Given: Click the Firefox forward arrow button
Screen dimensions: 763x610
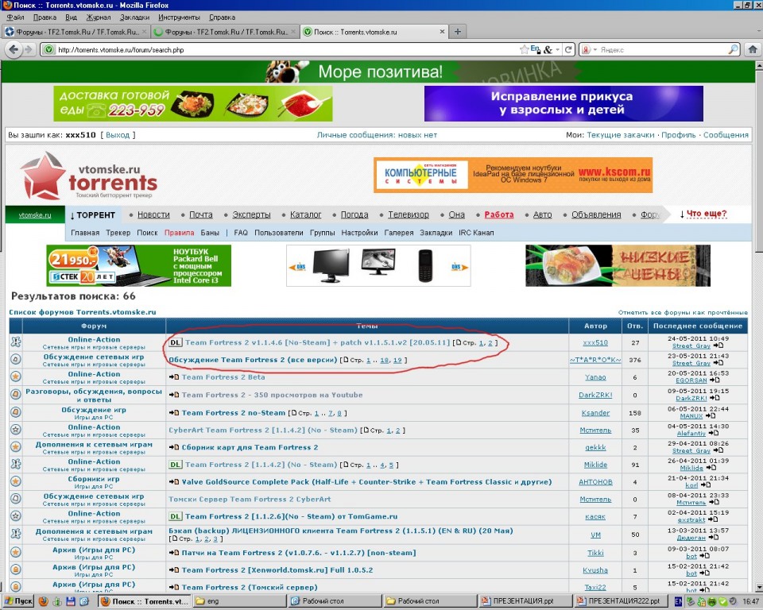Looking at the screenshot, I should 29,49.
